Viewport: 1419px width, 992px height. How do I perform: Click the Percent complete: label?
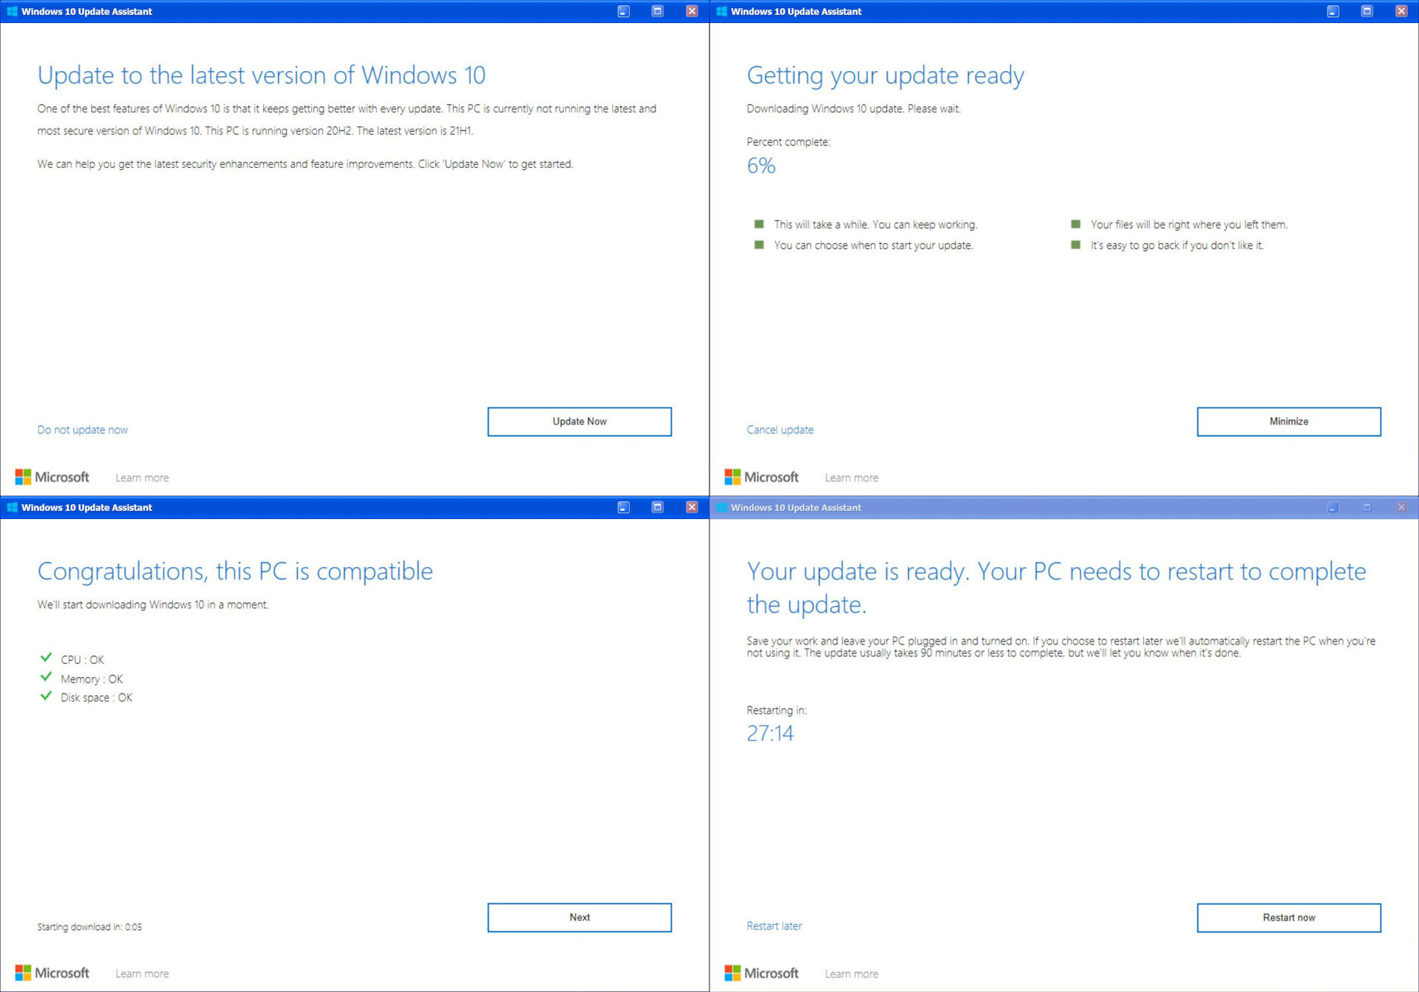click(789, 142)
